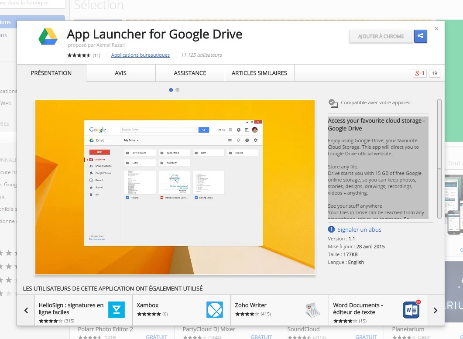463x339 pixels.
Task: Click the Word Documents app icon
Action: coord(411,310)
